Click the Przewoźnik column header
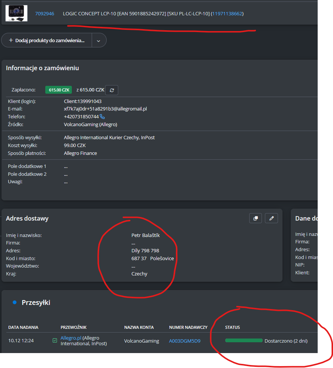The height and width of the screenshot is (368, 333). (x=74, y=327)
